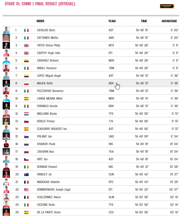This screenshot has height=216, width=181.
Task: Click the Czech flag next to Hirt
Action: click(x=26, y=159)
